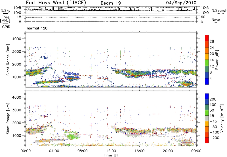Click the '-200' tick on Velocity scale
This screenshot has width=227, height=157.
(214, 138)
